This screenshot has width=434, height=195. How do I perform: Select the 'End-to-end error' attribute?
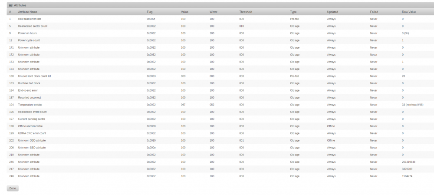pyautogui.click(x=28, y=91)
